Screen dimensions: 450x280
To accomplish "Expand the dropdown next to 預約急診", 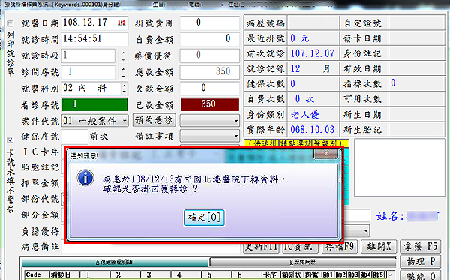I will 236,121.
